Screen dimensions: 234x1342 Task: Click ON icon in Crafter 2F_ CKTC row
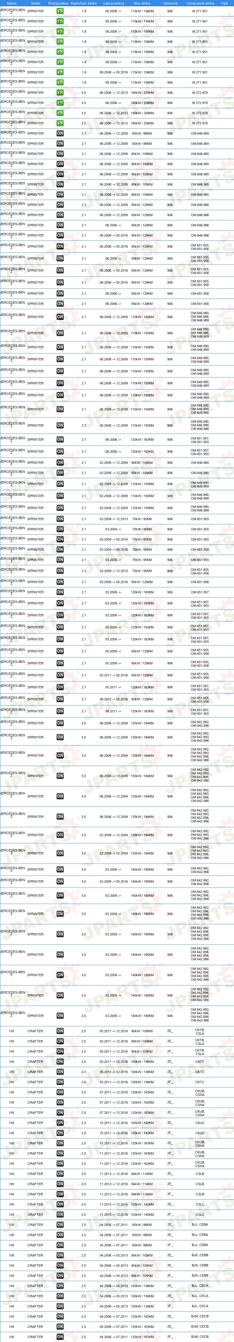pyautogui.click(x=60, y=1082)
